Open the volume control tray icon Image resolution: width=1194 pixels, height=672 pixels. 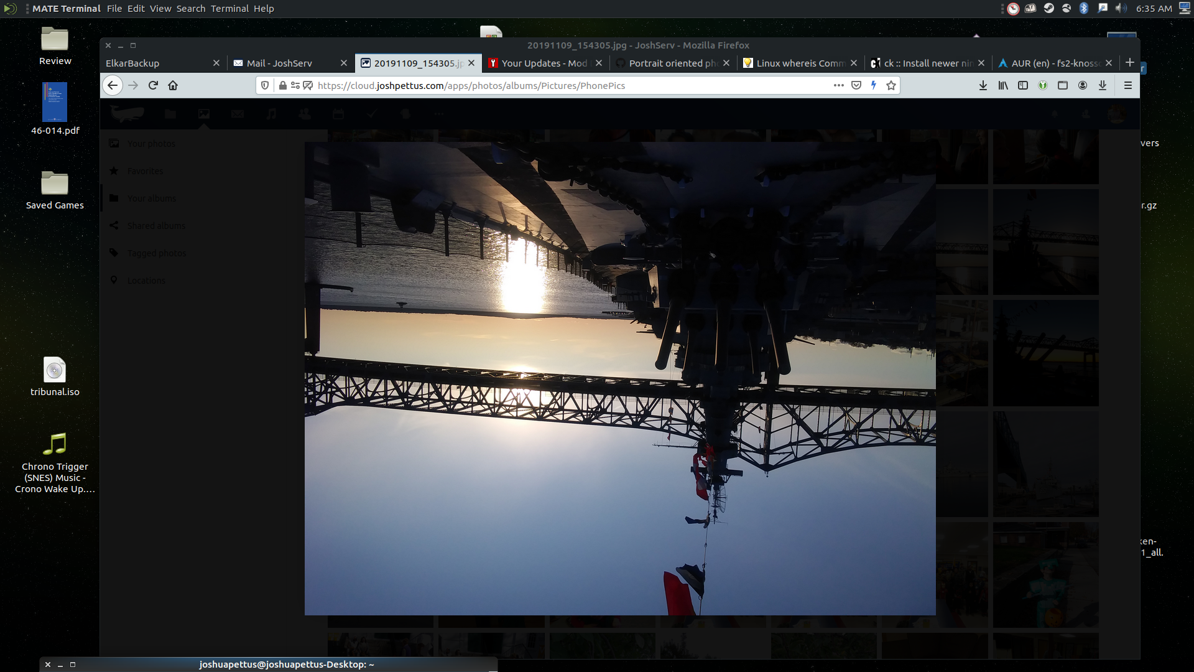[x=1121, y=9]
